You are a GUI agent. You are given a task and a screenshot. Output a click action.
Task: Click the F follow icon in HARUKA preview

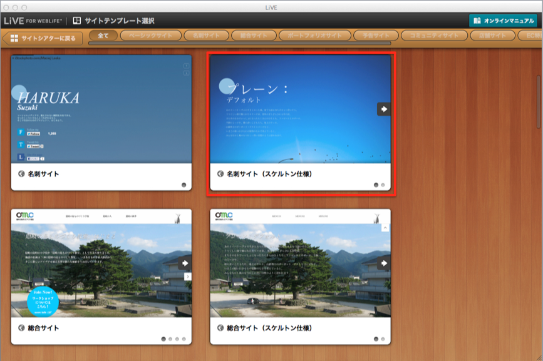[x=21, y=132]
